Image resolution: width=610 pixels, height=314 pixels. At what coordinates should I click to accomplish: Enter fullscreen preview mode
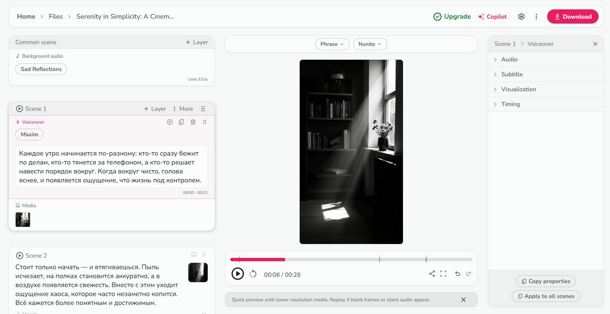(443, 274)
